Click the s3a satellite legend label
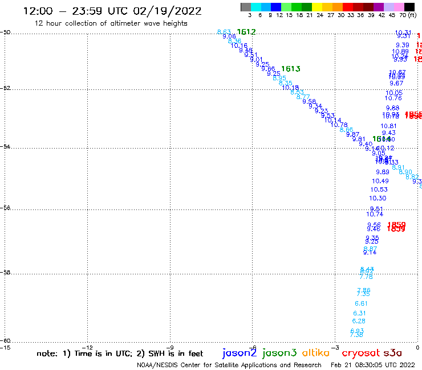 pyautogui.click(x=392, y=353)
